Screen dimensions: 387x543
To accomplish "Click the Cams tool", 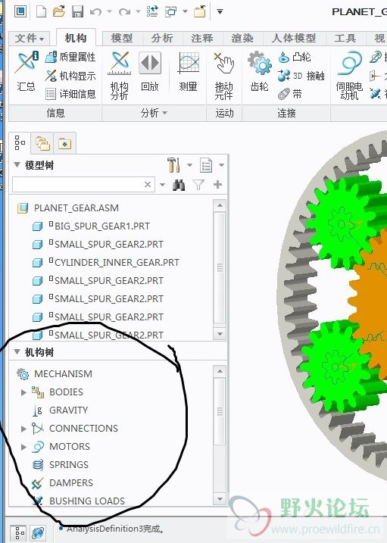I will (x=295, y=57).
